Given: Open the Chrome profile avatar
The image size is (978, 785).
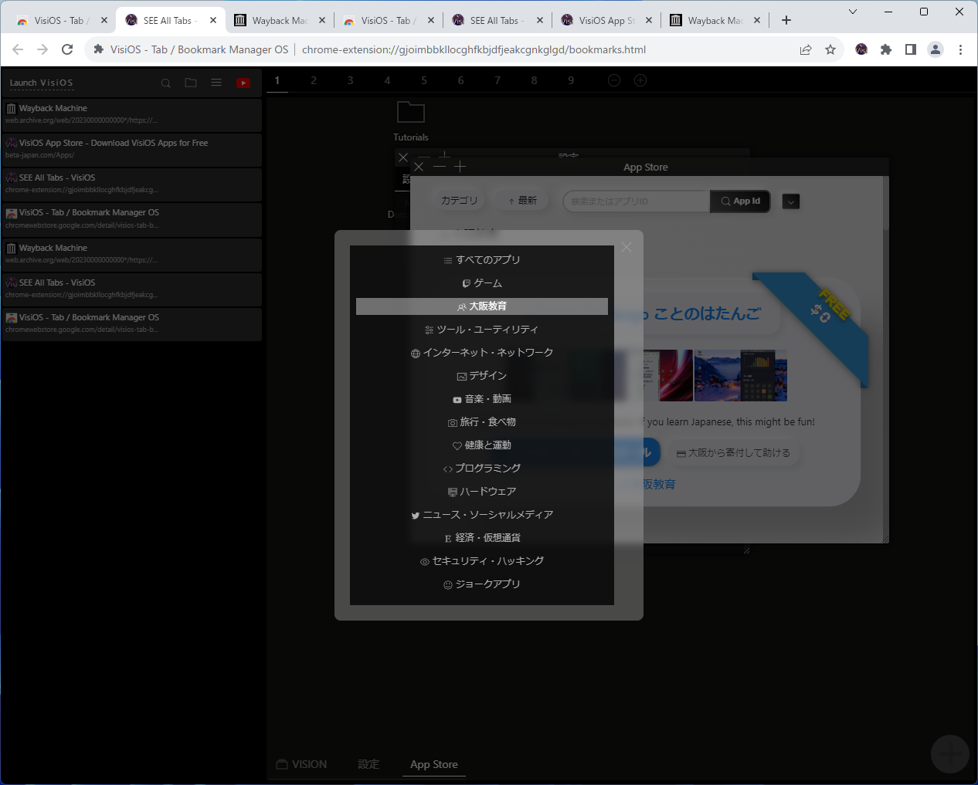Looking at the screenshot, I should [936, 49].
